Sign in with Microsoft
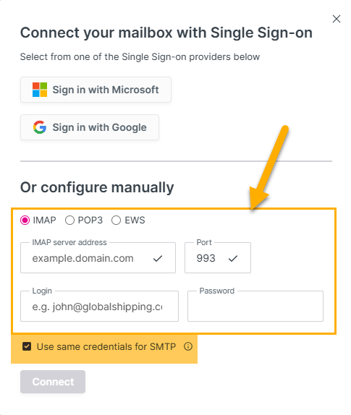Screen dimensions: 351x415 pos(96,90)
